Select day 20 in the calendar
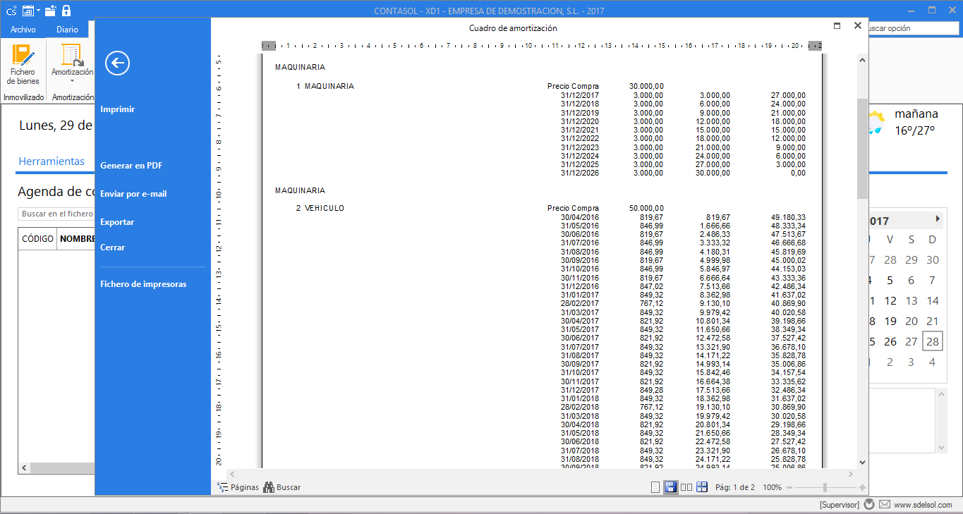 tap(911, 322)
